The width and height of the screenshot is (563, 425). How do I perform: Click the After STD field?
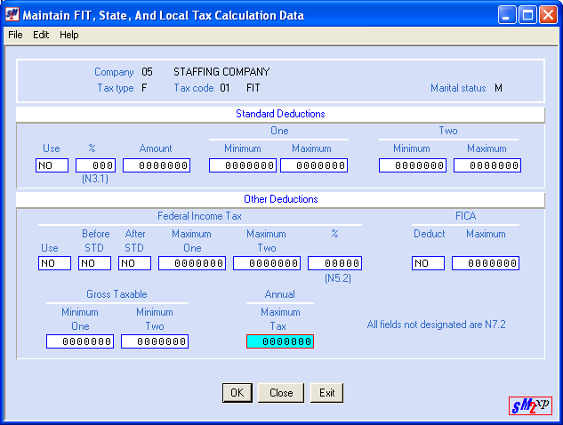click(x=134, y=263)
